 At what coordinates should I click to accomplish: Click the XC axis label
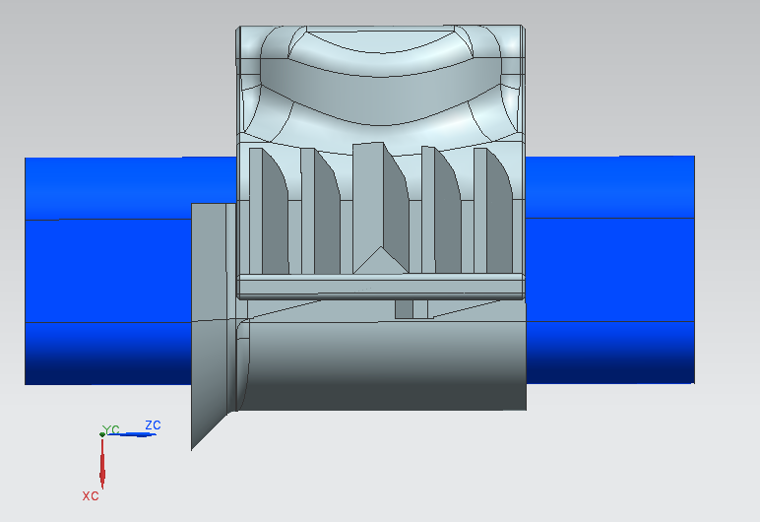[x=91, y=495]
